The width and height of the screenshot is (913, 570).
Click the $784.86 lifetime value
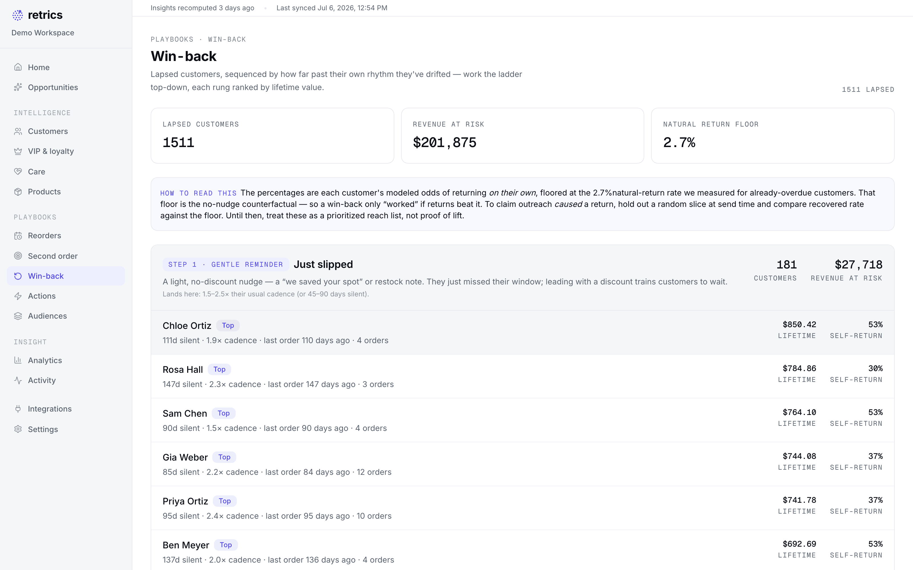point(799,368)
